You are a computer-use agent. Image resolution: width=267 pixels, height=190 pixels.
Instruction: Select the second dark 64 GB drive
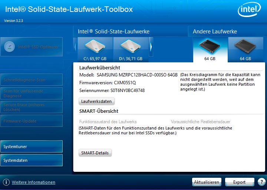tap(245, 50)
